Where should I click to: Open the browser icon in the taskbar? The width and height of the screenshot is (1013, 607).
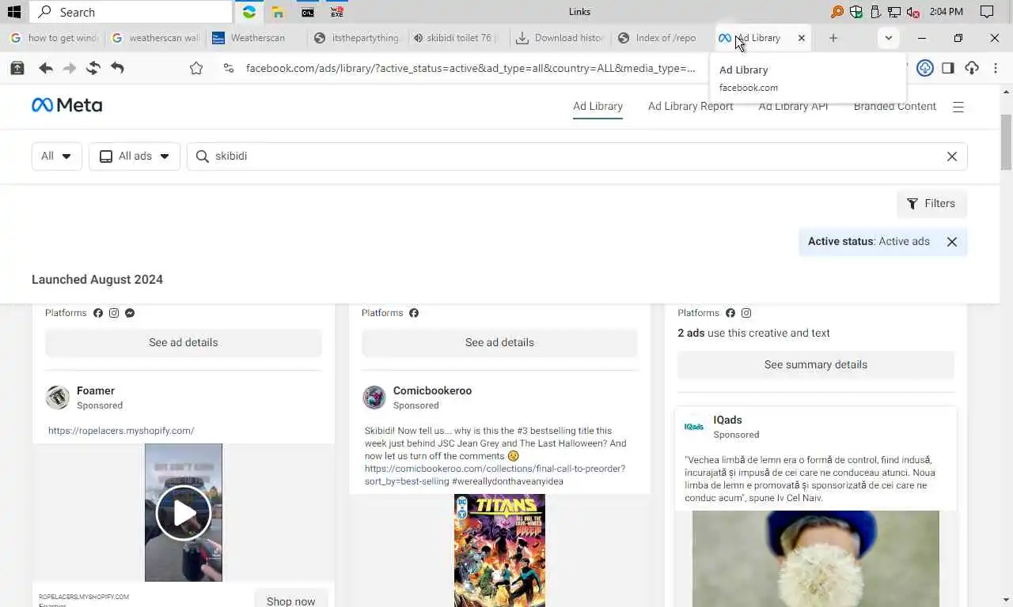tap(249, 12)
